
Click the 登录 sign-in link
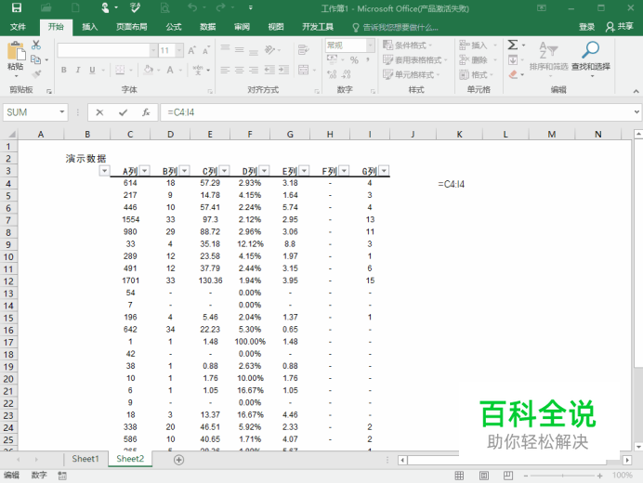click(x=587, y=27)
